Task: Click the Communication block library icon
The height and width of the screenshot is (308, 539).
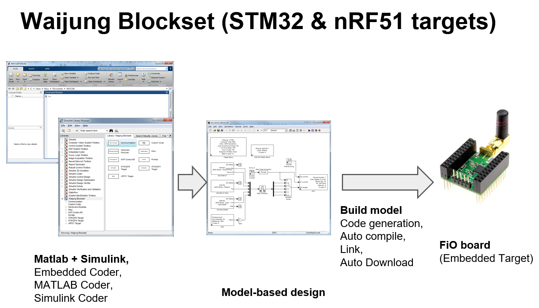Action: [x=113, y=143]
